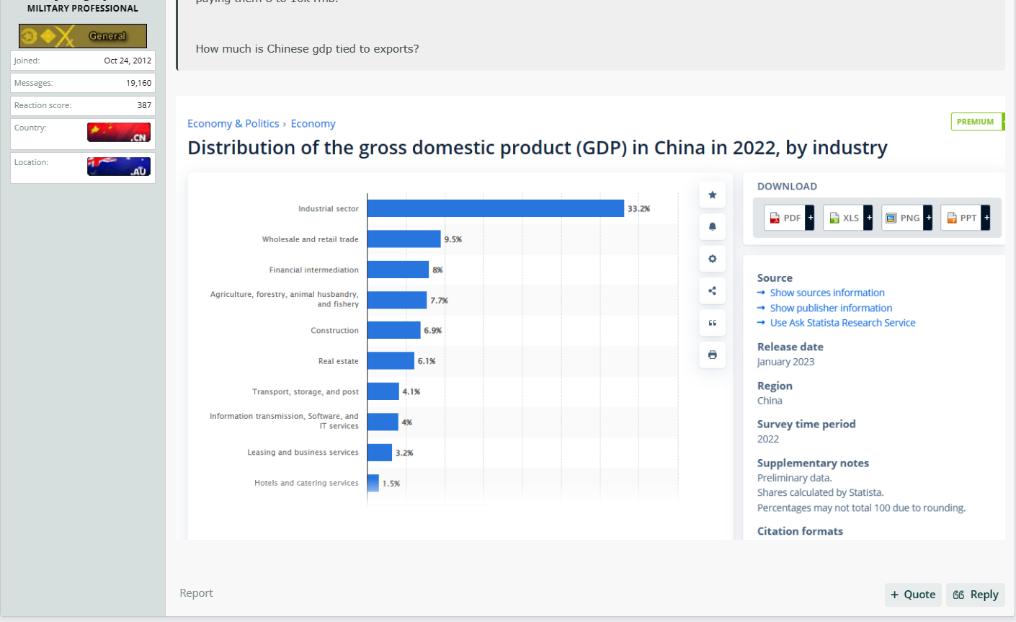Click the share icon beside the chart

tap(712, 290)
